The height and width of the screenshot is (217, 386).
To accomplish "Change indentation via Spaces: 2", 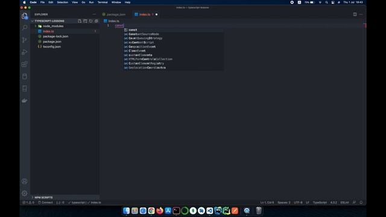I will pos(284,203).
